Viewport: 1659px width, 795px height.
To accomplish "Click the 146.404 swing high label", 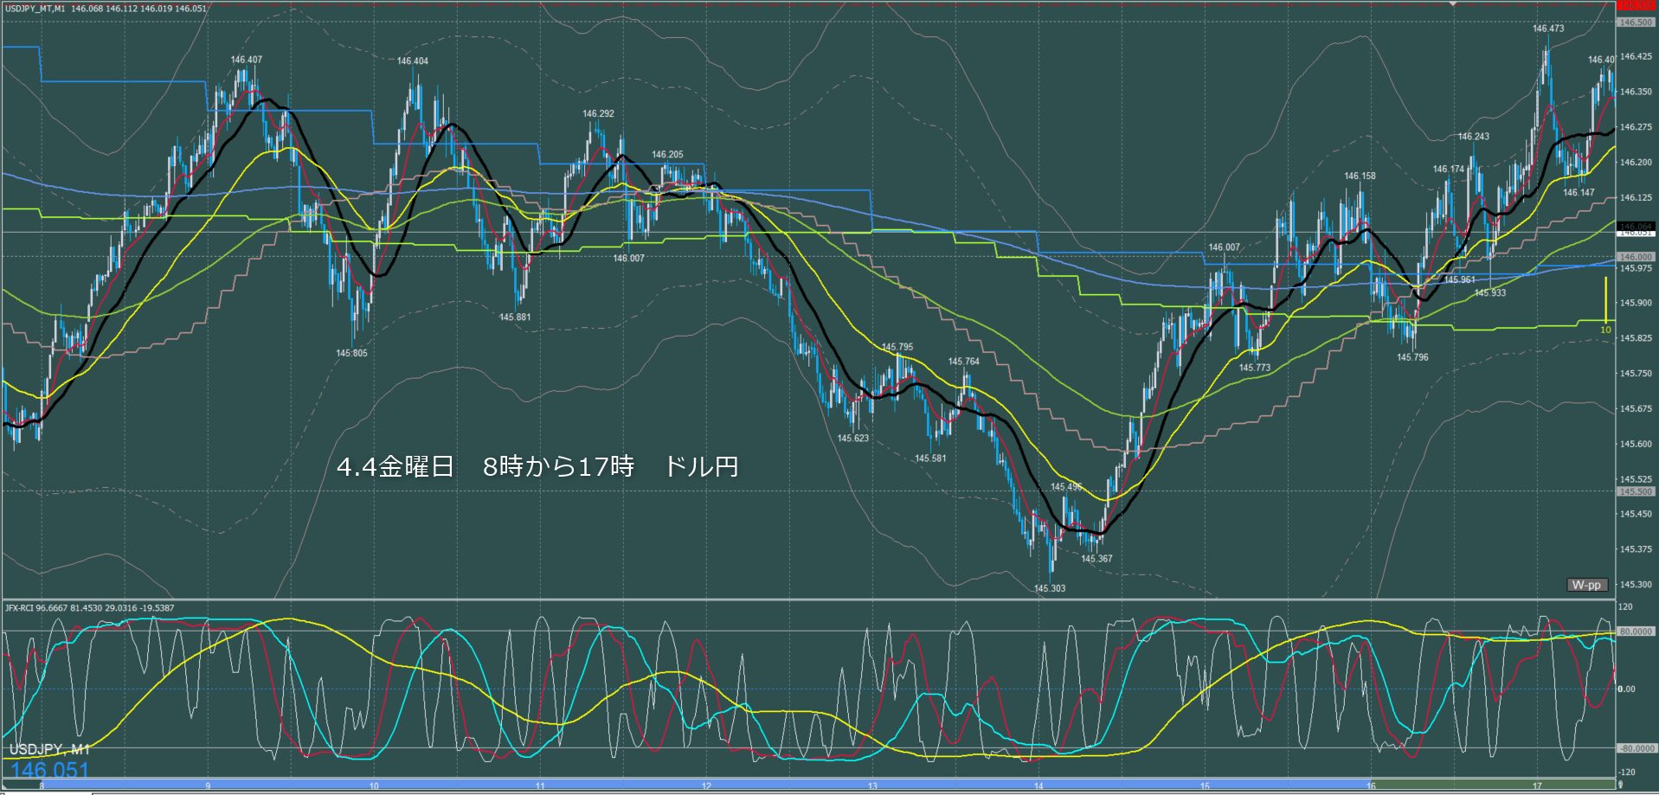I will 413,61.
